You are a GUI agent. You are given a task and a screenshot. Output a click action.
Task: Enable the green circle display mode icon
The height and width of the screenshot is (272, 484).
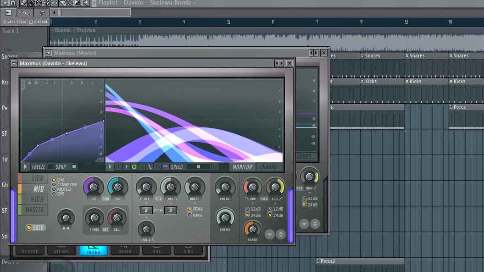tap(134, 167)
